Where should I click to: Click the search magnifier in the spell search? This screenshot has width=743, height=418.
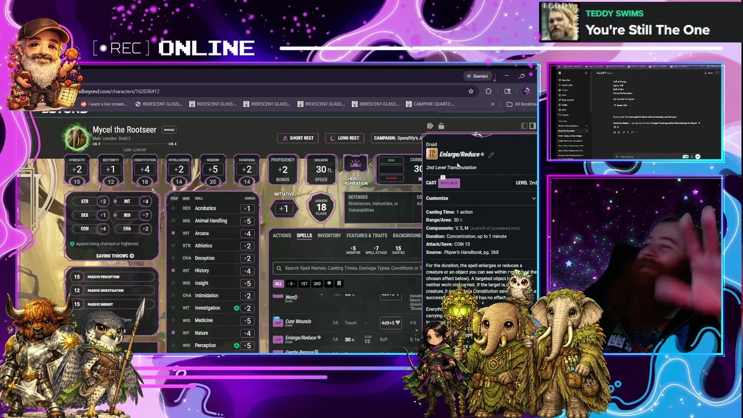tap(279, 268)
